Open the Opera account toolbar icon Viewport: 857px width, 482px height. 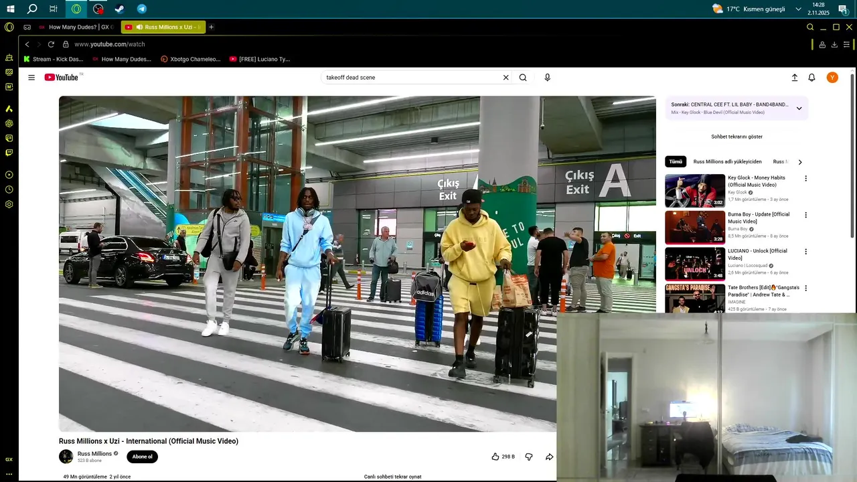tap(822, 44)
